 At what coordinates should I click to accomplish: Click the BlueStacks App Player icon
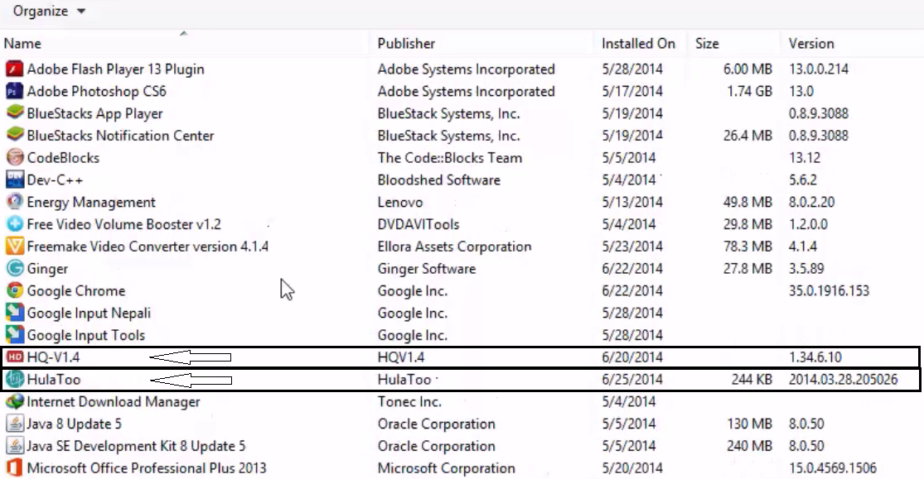pyautogui.click(x=14, y=113)
